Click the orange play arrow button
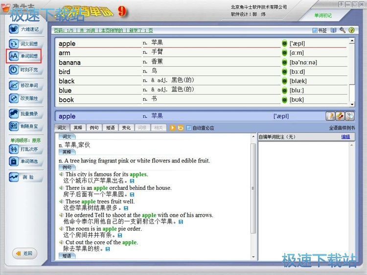 [x=173, y=128]
